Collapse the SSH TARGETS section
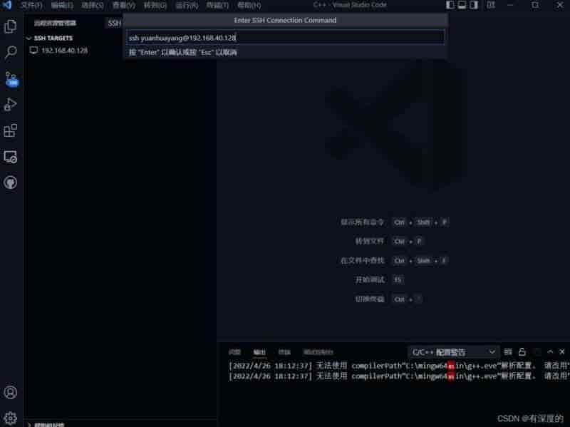Image resolution: width=570 pixels, height=427 pixels. tap(28, 38)
